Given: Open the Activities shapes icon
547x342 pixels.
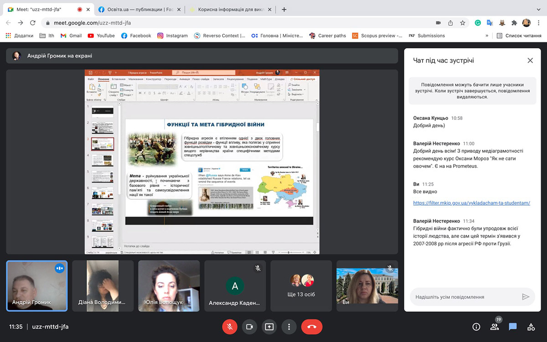Looking at the screenshot, I should click(531, 326).
